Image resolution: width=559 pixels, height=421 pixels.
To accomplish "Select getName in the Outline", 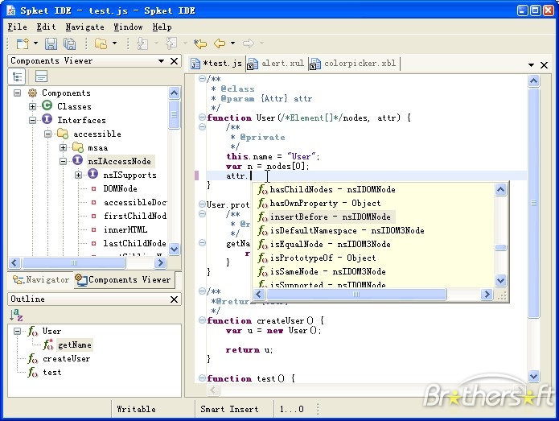I will pyautogui.click(x=75, y=345).
